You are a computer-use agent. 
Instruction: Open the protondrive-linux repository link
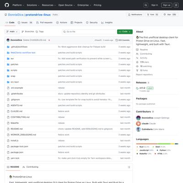click(38, 15)
